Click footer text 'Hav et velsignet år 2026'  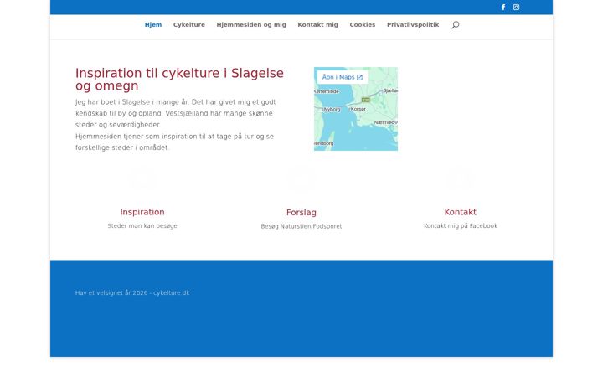pyautogui.click(x=111, y=292)
